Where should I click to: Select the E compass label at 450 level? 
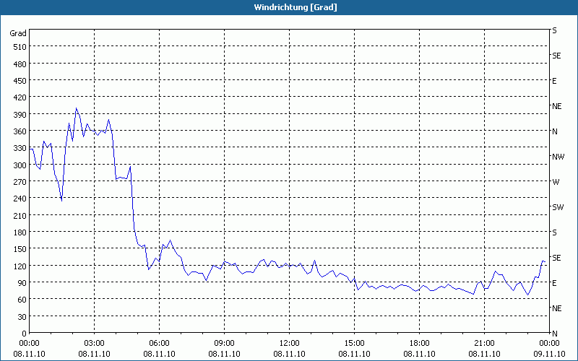554,81
